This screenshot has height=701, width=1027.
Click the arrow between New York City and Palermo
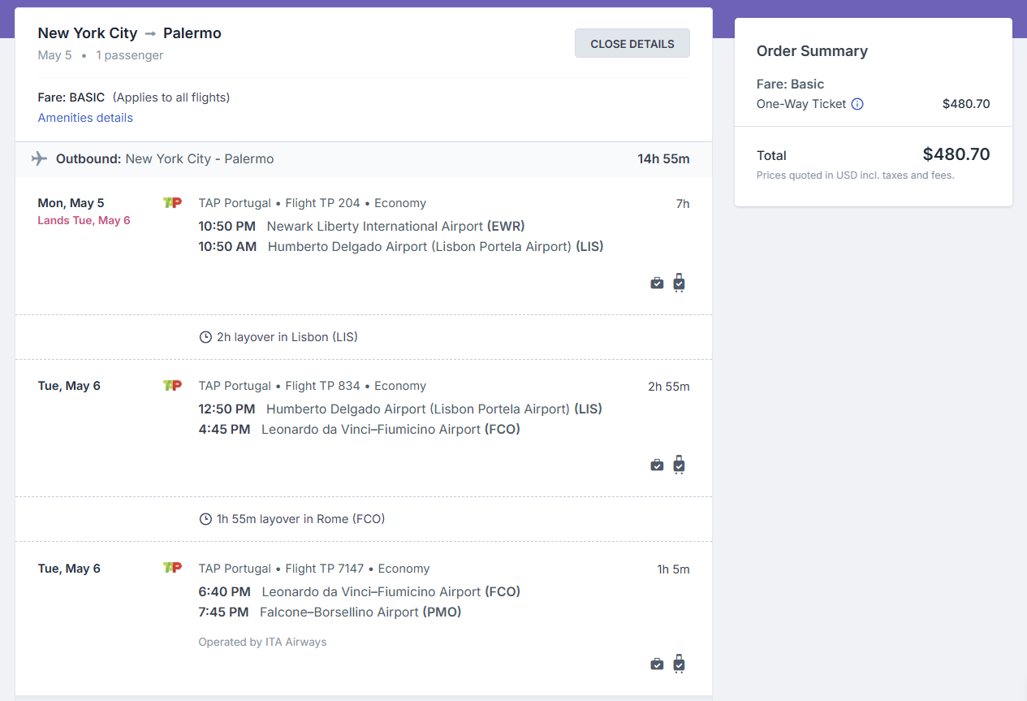pyautogui.click(x=150, y=33)
